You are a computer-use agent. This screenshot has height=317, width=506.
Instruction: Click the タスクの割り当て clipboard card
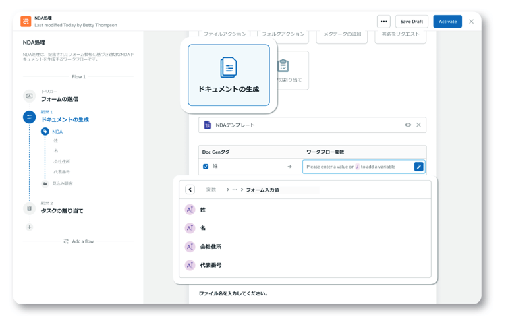284,69
